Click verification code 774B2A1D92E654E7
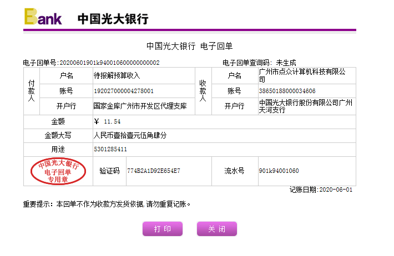The height and width of the screenshot is (256, 394). pyautogui.click(x=154, y=171)
